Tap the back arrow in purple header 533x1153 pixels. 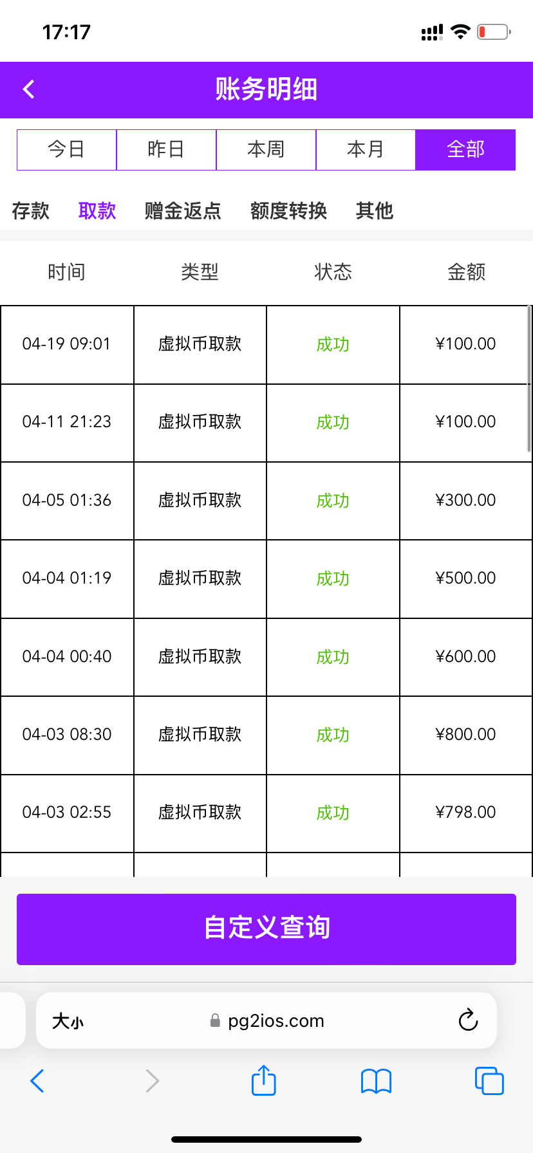tap(29, 89)
